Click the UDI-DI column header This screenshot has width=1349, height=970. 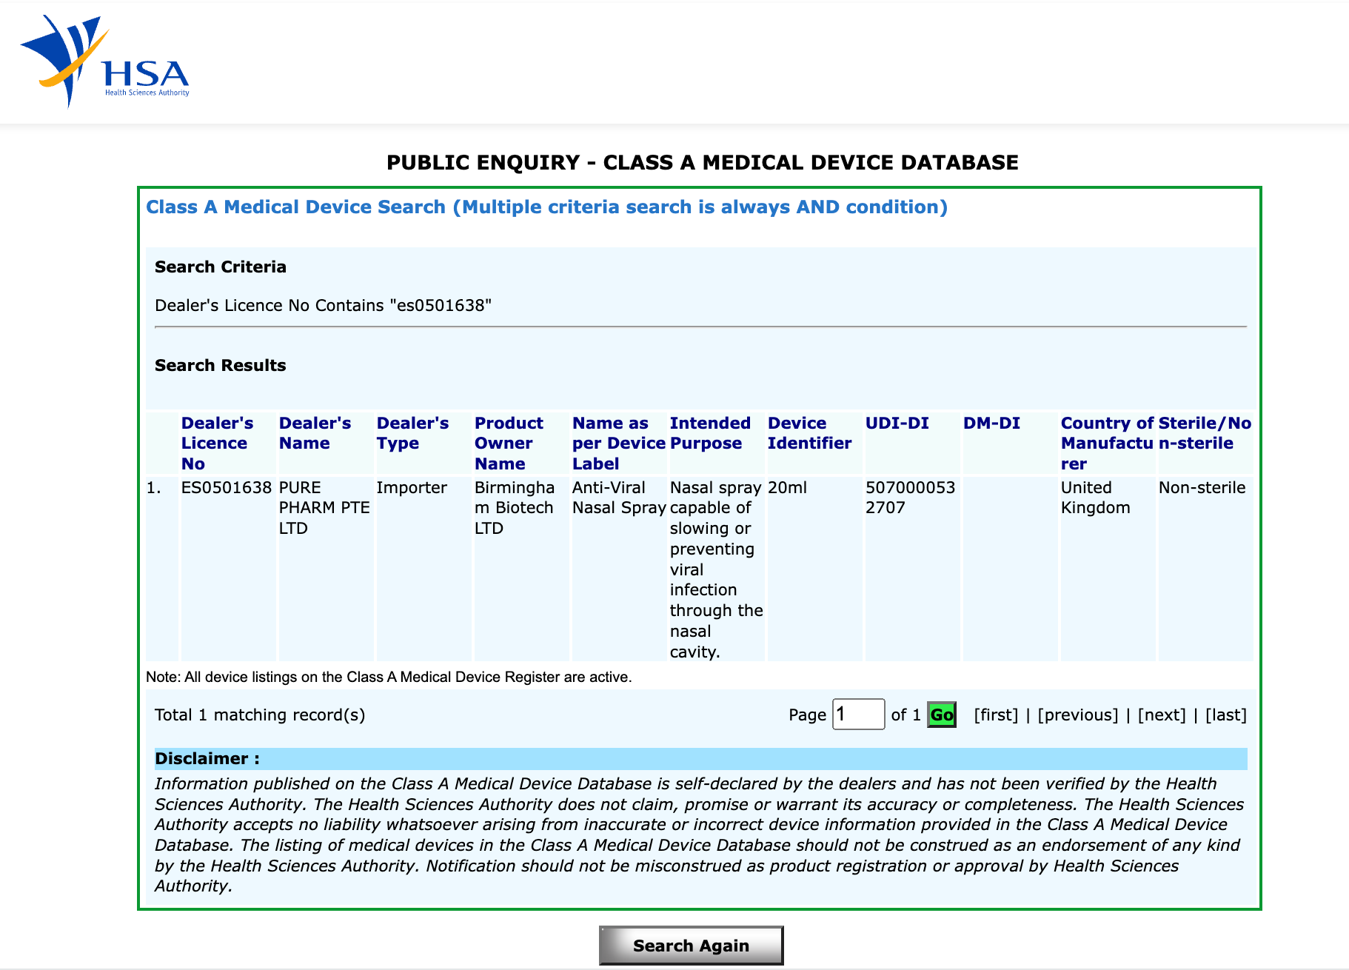(897, 423)
